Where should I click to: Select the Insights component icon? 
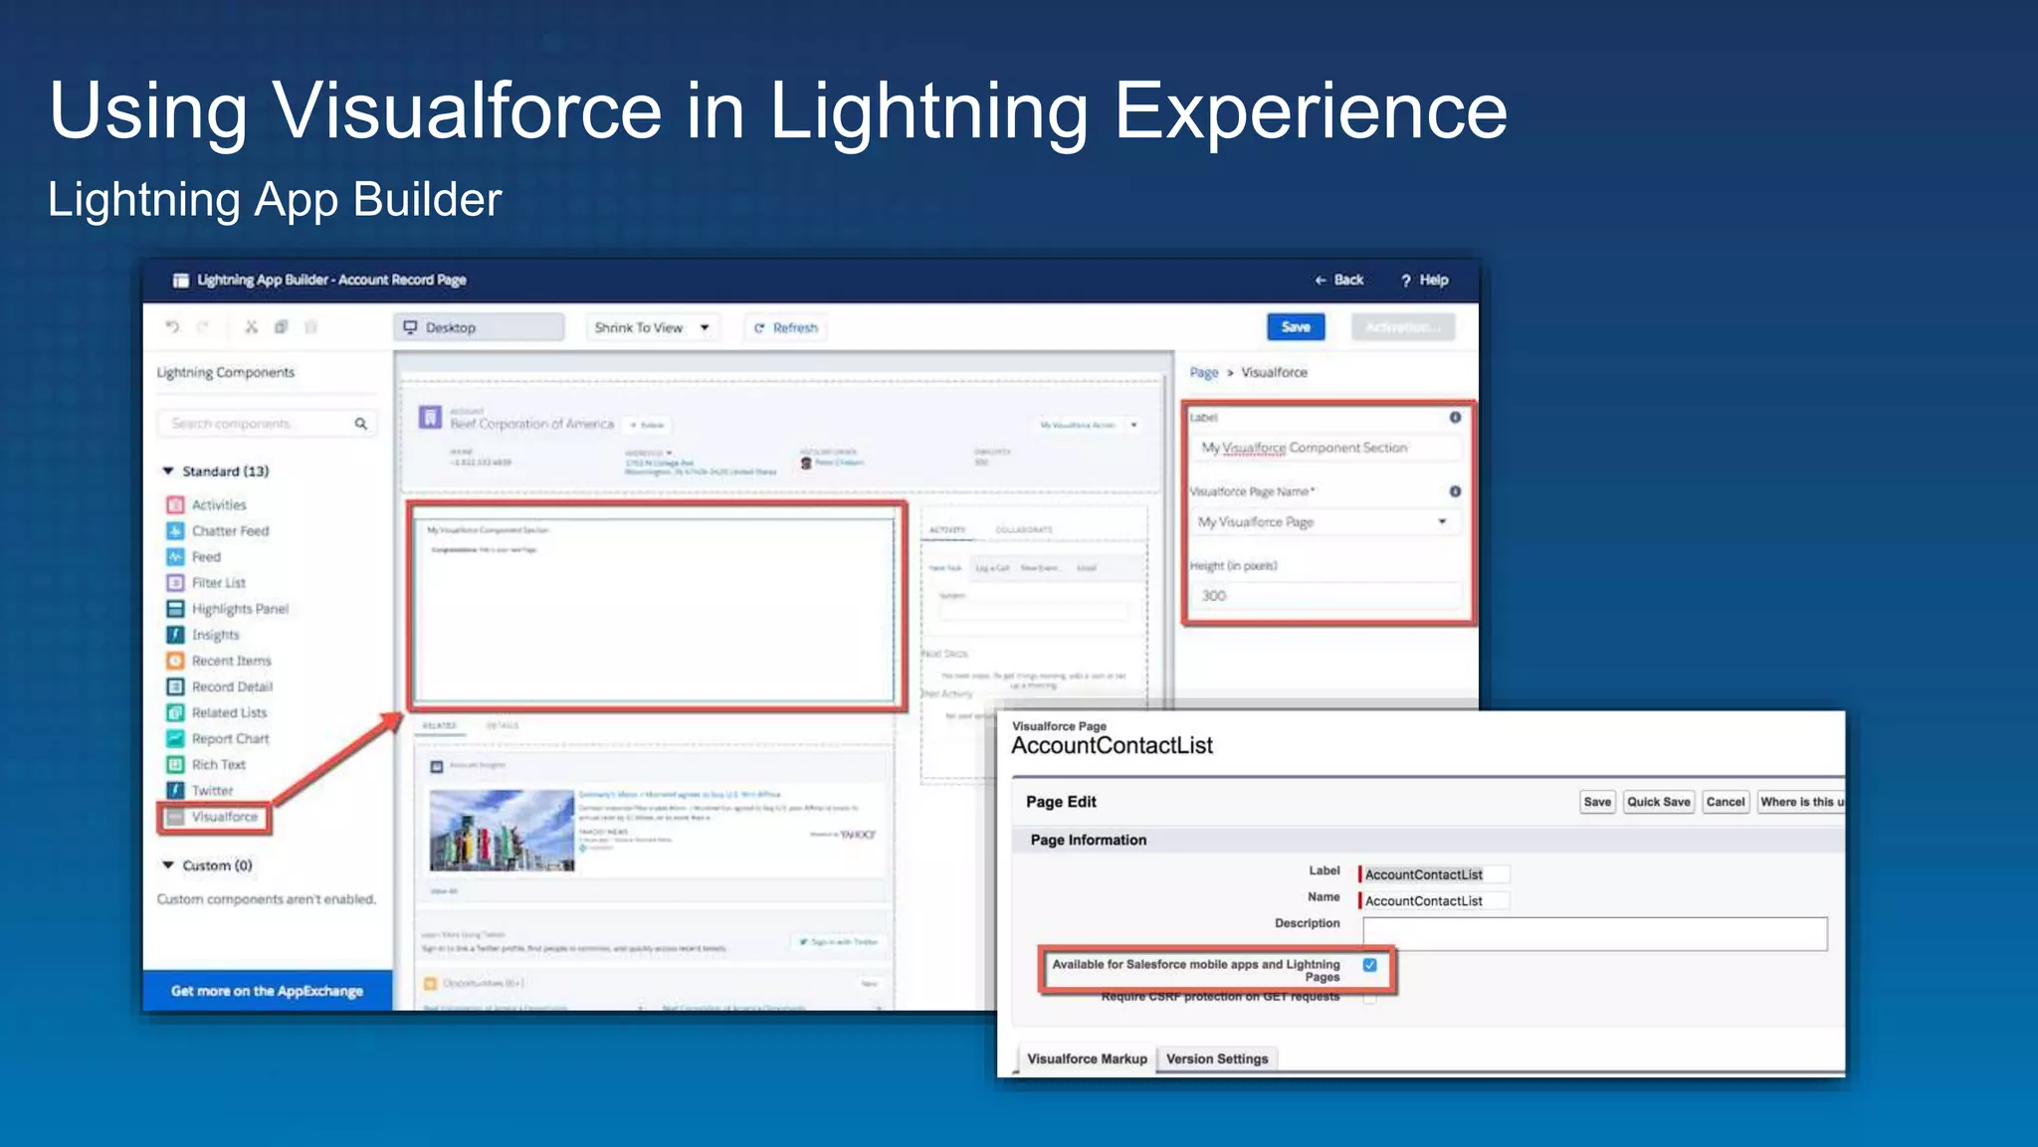[175, 634]
